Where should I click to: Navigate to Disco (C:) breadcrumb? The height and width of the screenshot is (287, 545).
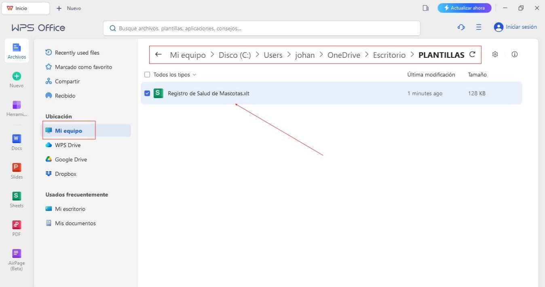[235, 55]
